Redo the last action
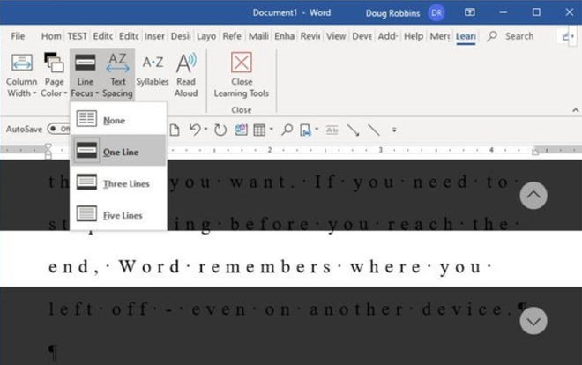The width and height of the screenshot is (582, 365). (x=220, y=130)
